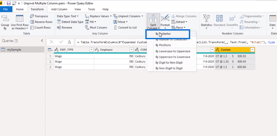Click the Merge Columns button

pos(184,16)
